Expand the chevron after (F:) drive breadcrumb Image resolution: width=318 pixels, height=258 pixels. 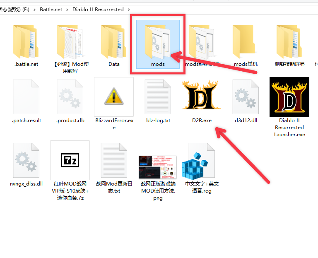(x=34, y=10)
